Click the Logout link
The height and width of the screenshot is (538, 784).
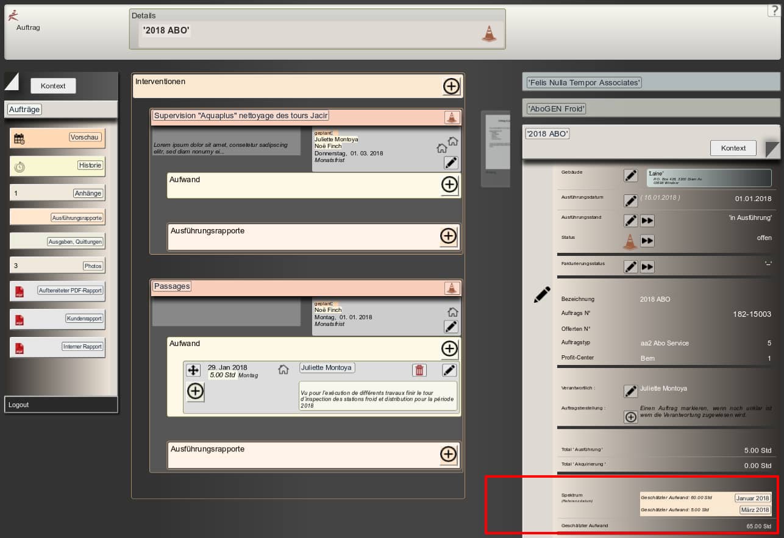coord(19,405)
